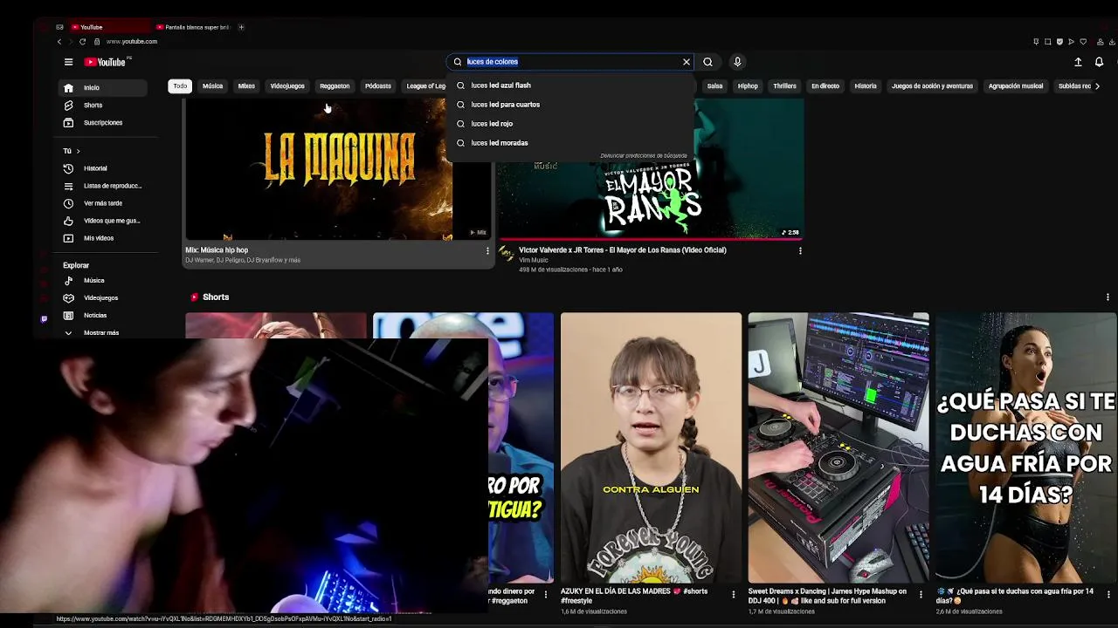Choose suggestion luces led para cuartos
Screen dimensions: 1118x628
[569, 105]
